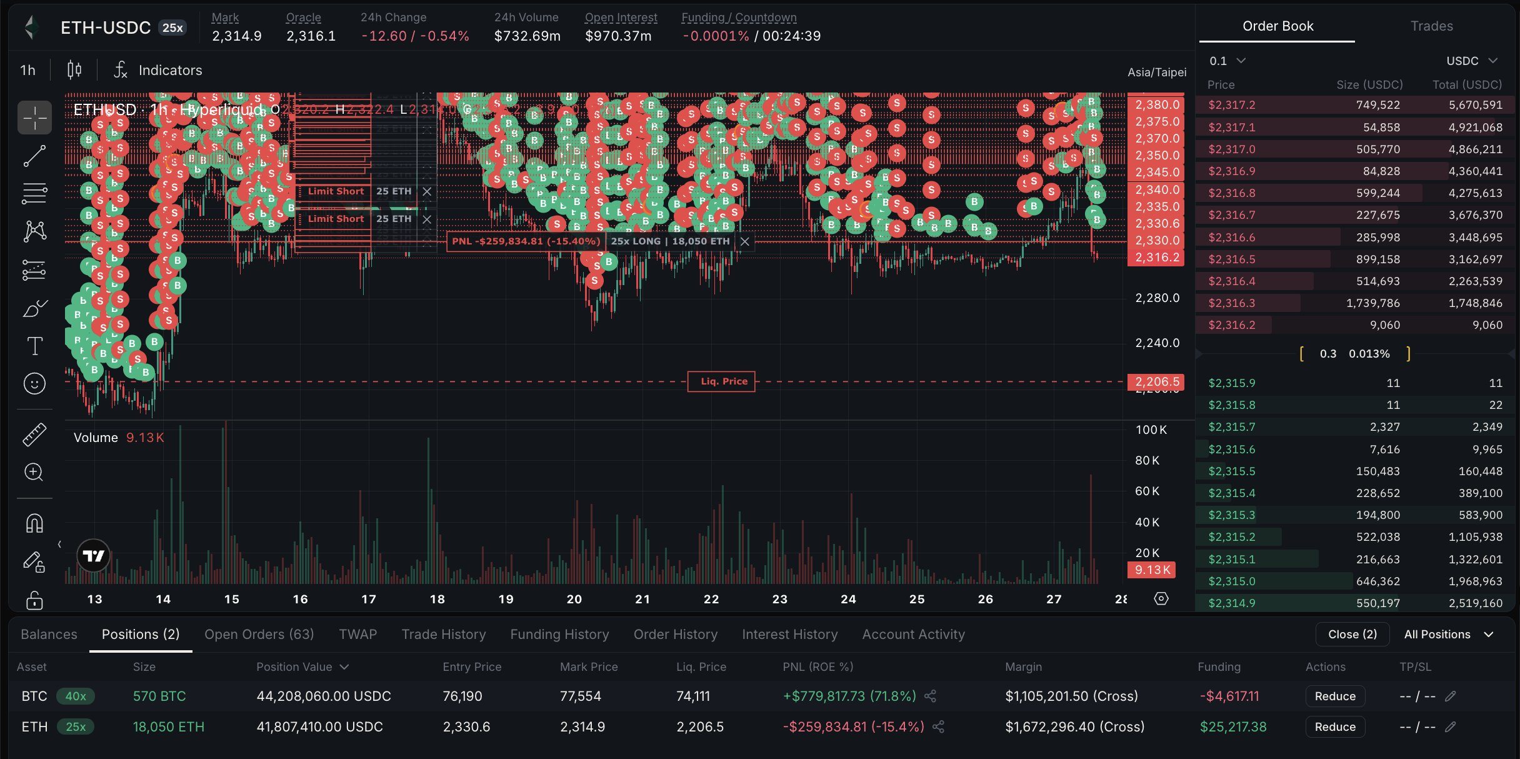Open the Open Orders (63) tab

[259, 635]
